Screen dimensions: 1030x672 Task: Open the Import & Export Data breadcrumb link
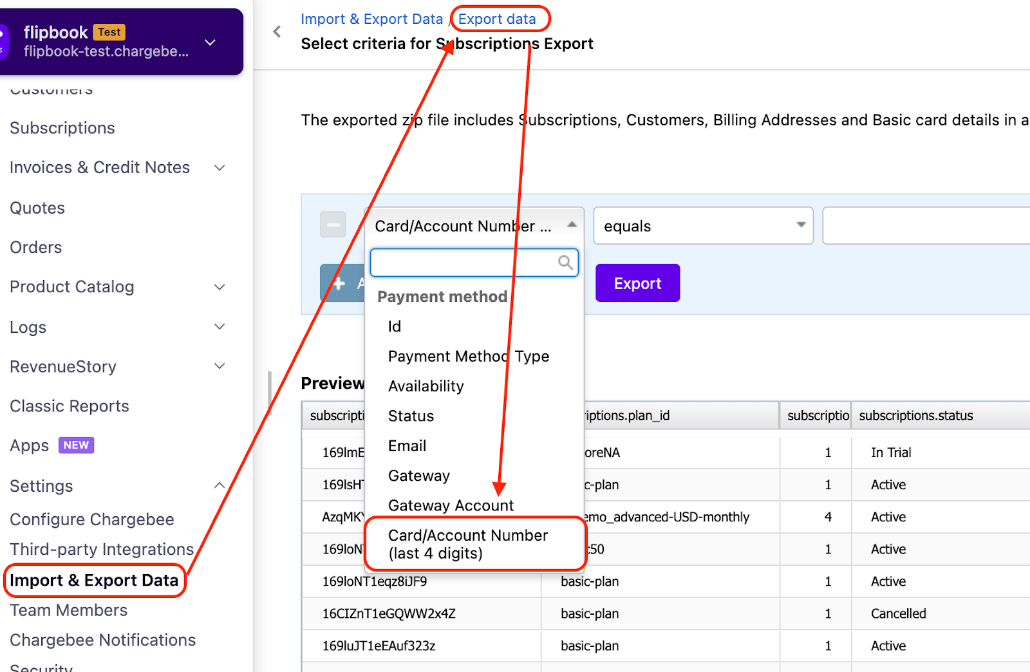[371, 19]
